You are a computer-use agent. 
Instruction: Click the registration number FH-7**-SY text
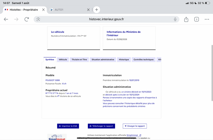(x=82, y=36)
